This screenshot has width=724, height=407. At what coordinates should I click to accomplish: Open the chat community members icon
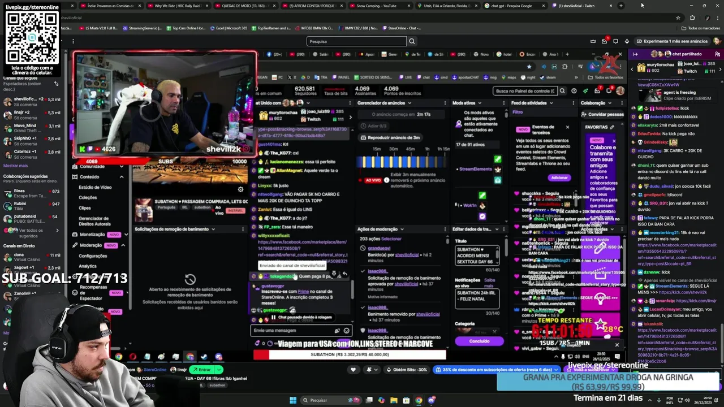(717, 54)
